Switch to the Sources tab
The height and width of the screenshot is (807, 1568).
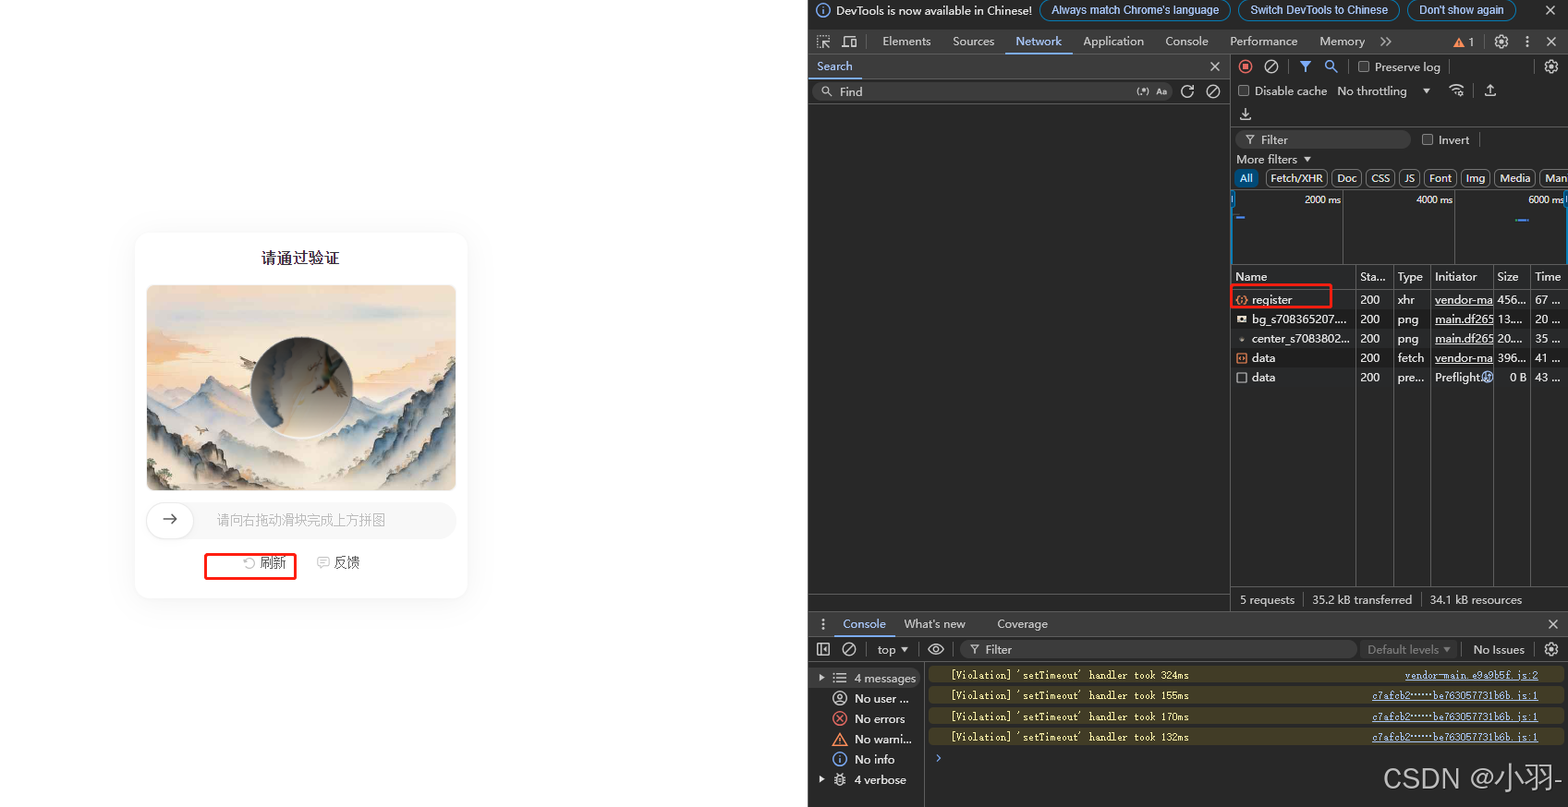pyautogui.click(x=974, y=42)
